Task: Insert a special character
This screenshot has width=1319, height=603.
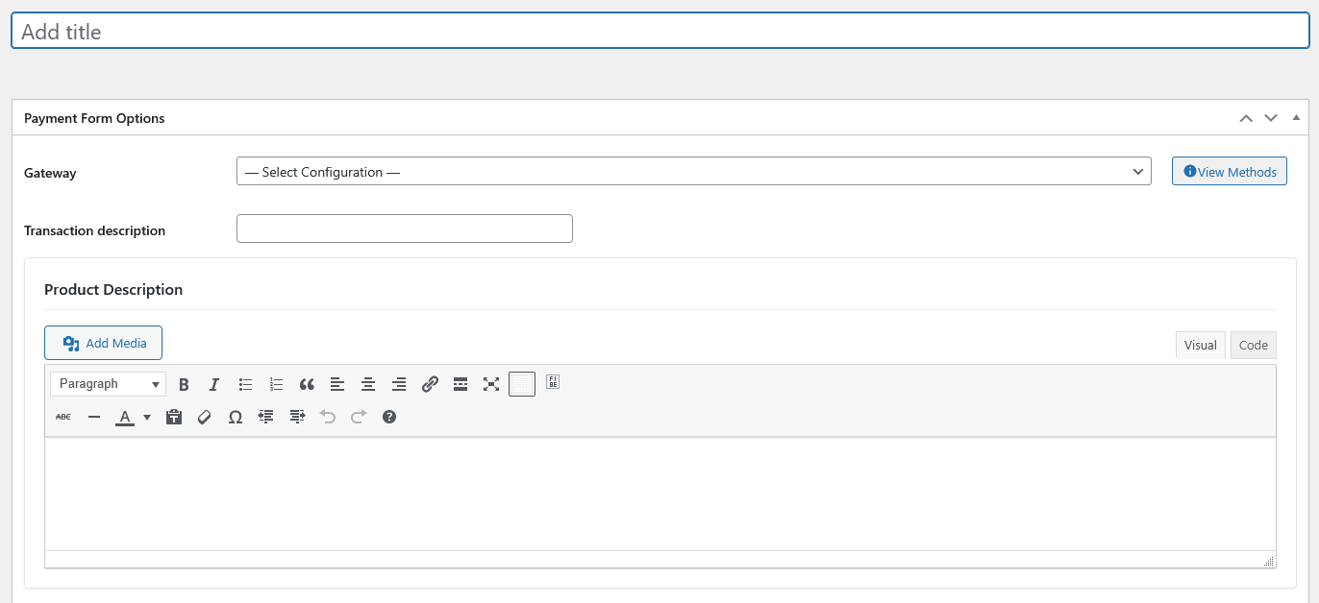Action: click(236, 416)
